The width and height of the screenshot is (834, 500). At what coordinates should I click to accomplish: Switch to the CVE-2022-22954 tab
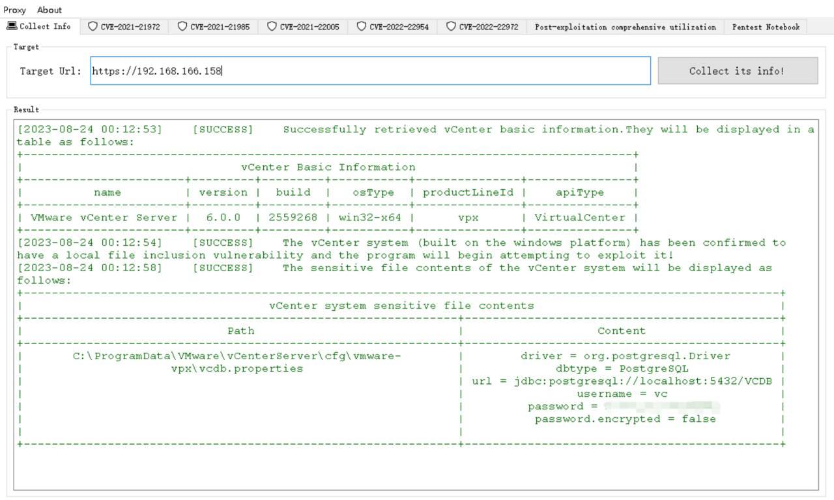pyautogui.click(x=393, y=27)
